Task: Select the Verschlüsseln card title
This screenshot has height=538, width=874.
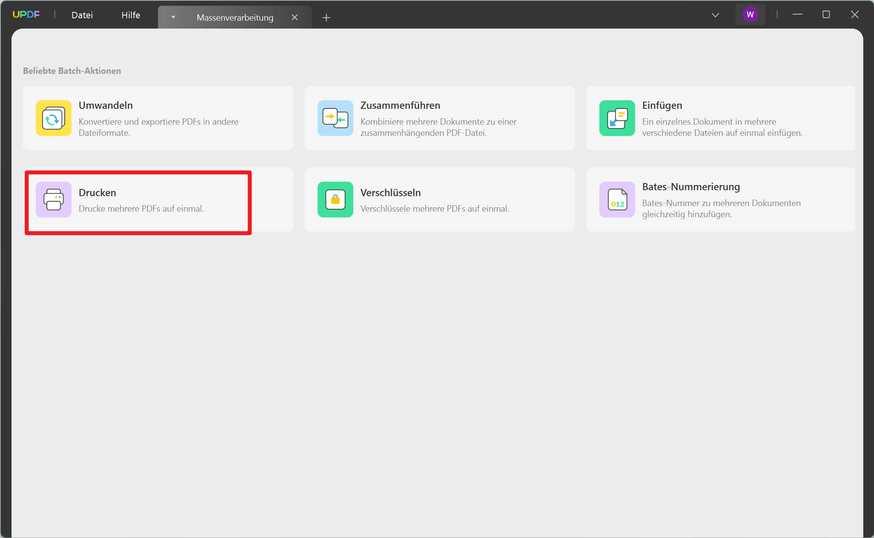Action: pyautogui.click(x=391, y=193)
